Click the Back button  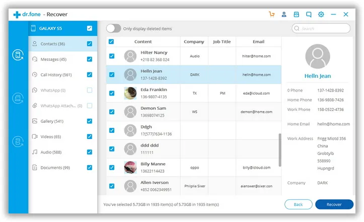click(298, 204)
